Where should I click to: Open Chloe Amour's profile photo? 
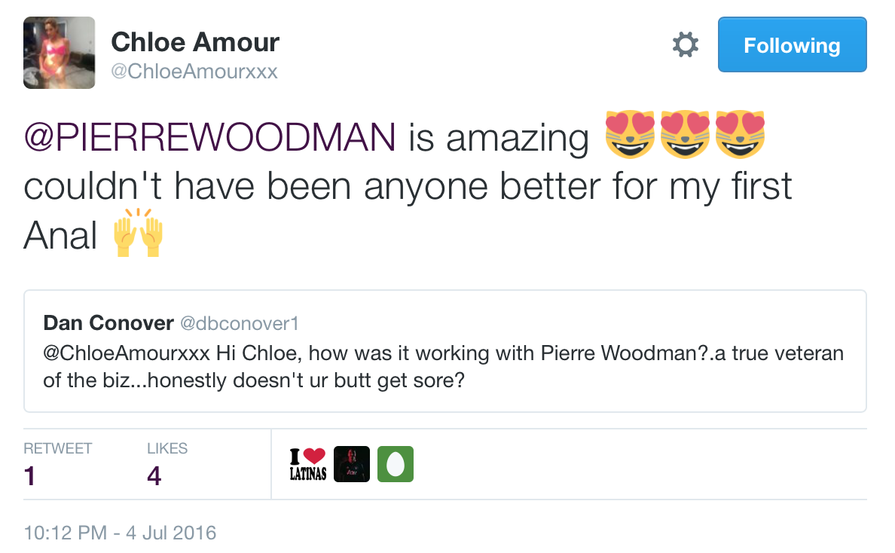60,53
